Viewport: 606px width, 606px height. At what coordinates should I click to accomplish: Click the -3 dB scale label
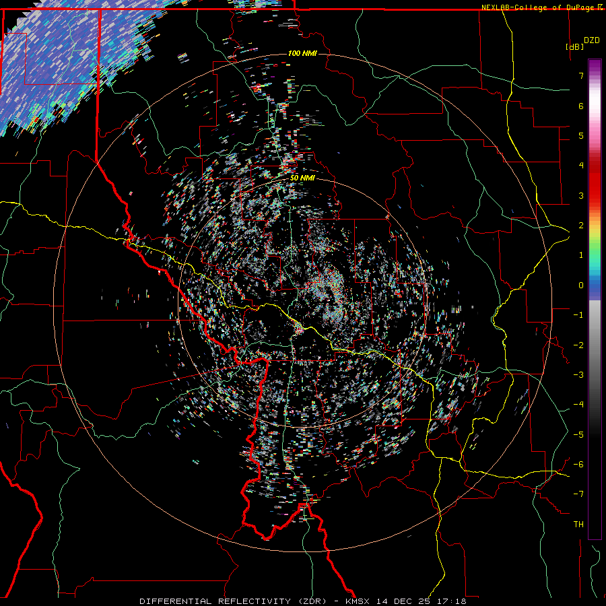coord(578,375)
